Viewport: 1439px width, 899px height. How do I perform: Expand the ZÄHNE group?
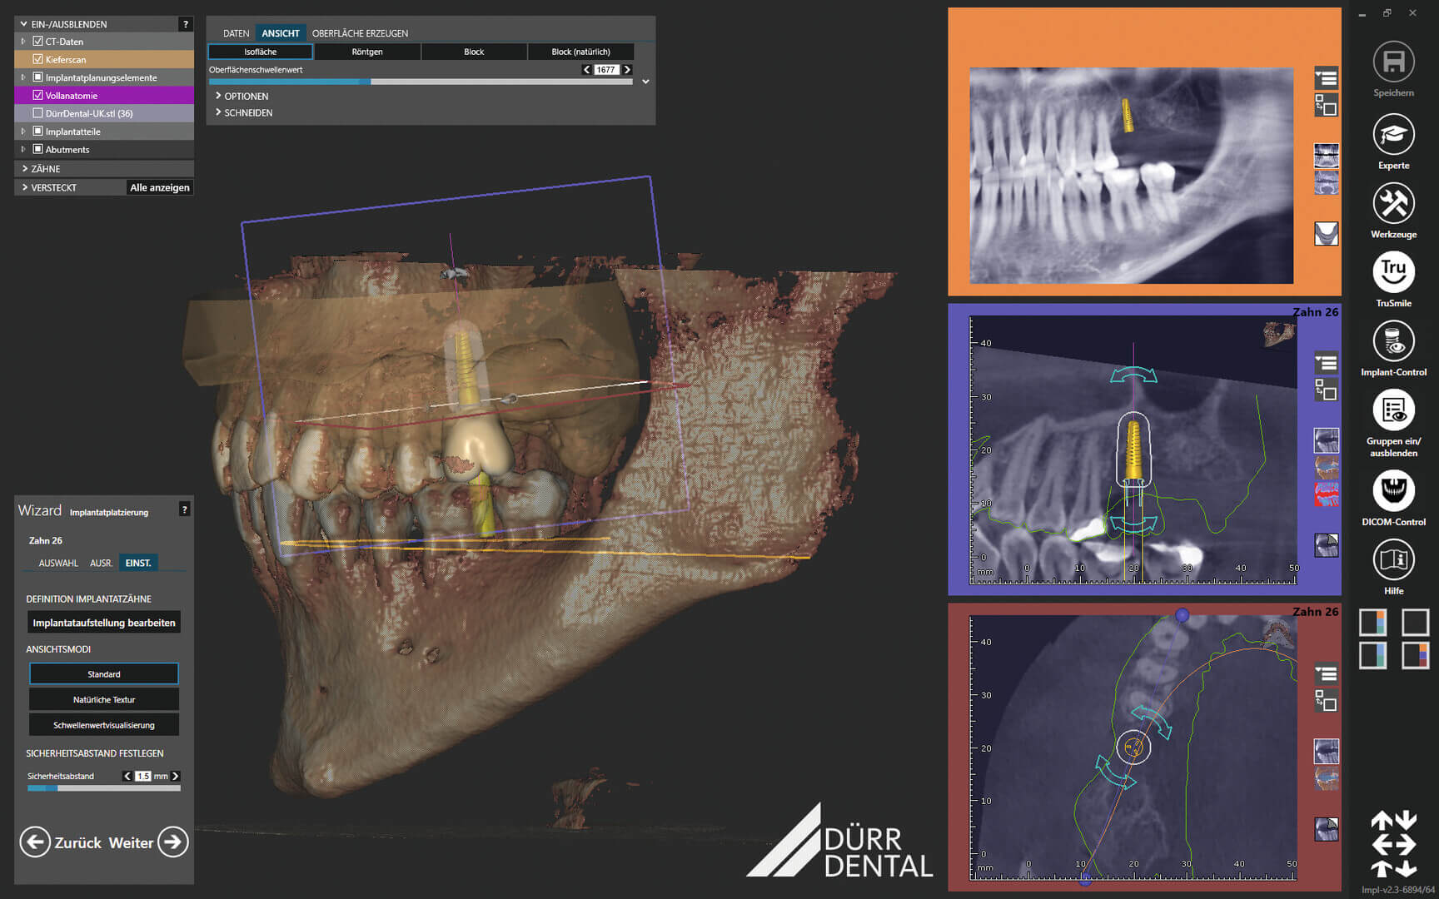[x=45, y=169]
